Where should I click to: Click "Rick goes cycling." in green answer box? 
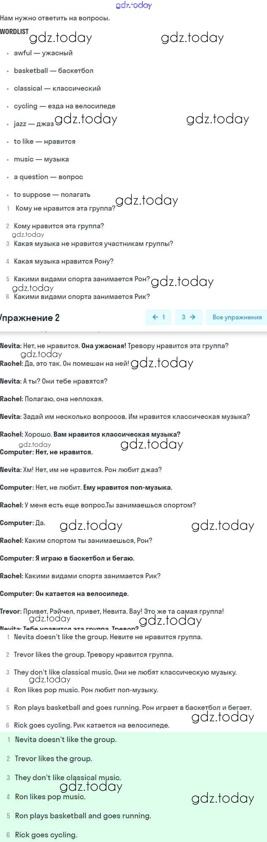coord(46,835)
